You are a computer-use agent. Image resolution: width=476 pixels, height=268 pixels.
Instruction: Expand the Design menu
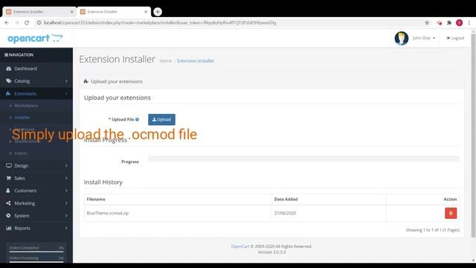point(36,166)
